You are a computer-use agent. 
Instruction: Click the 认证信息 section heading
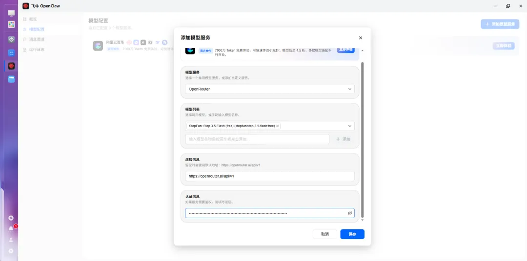[x=192, y=196]
